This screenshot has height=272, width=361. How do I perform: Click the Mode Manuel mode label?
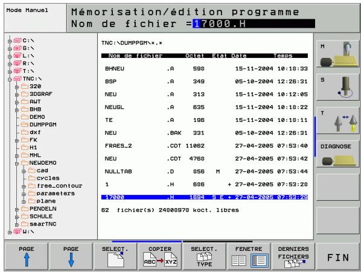click(27, 10)
